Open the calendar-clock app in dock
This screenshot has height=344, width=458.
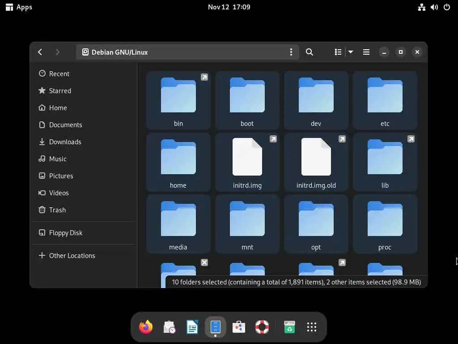pos(169,327)
